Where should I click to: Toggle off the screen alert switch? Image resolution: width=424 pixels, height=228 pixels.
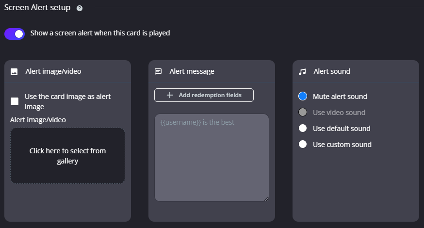pyautogui.click(x=15, y=33)
